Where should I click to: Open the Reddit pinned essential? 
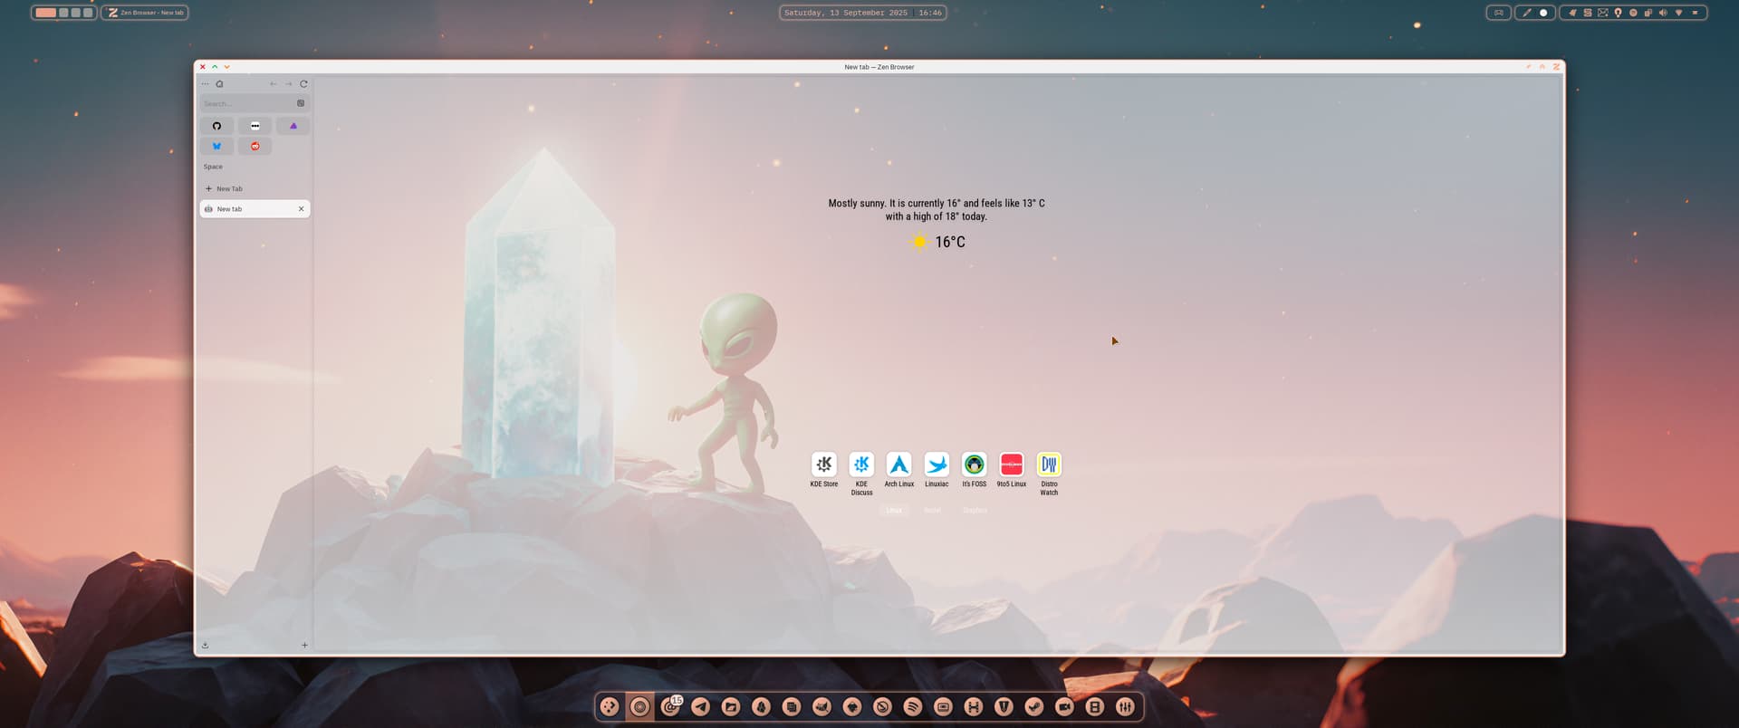pos(255,146)
